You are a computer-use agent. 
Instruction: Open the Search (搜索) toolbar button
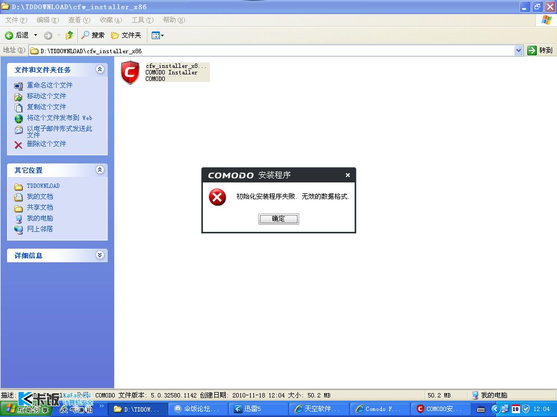click(92, 35)
